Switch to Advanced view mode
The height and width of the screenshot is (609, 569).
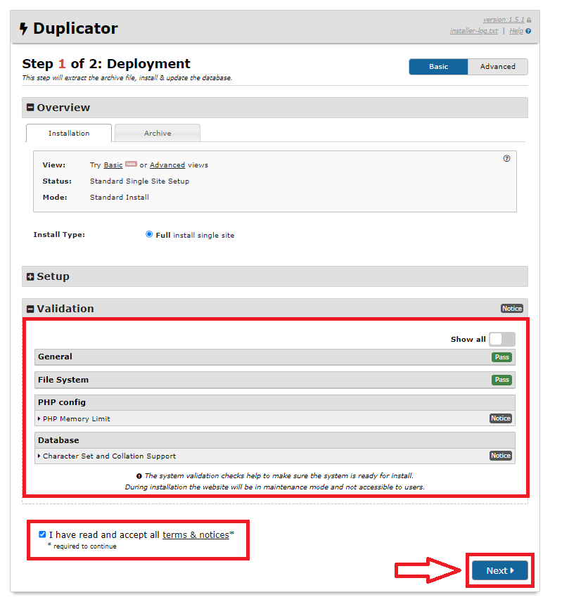tap(497, 67)
